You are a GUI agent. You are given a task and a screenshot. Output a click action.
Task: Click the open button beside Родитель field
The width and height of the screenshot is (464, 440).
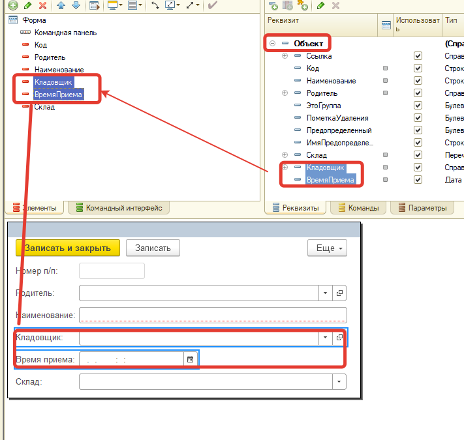tap(339, 293)
